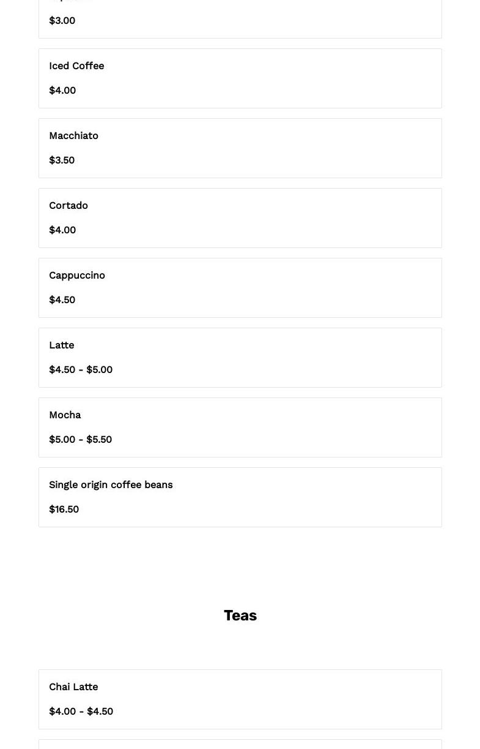Click the Teas section heading
480x749 pixels.
tap(240, 615)
